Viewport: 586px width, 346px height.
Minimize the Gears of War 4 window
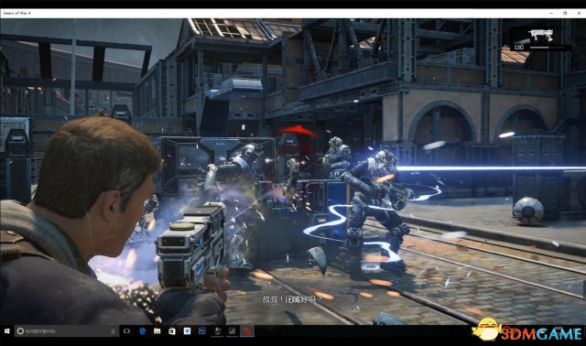click(551, 13)
